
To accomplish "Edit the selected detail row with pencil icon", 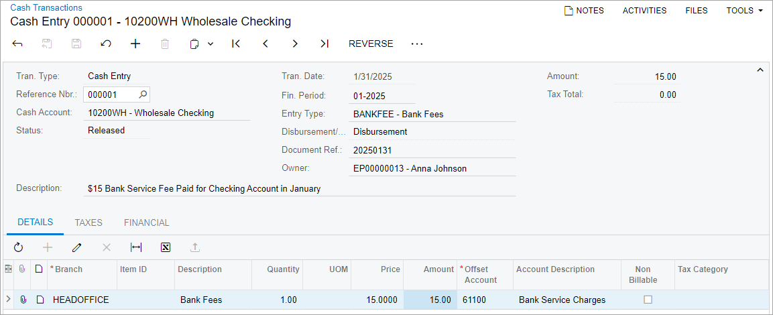I will click(x=77, y=247).
